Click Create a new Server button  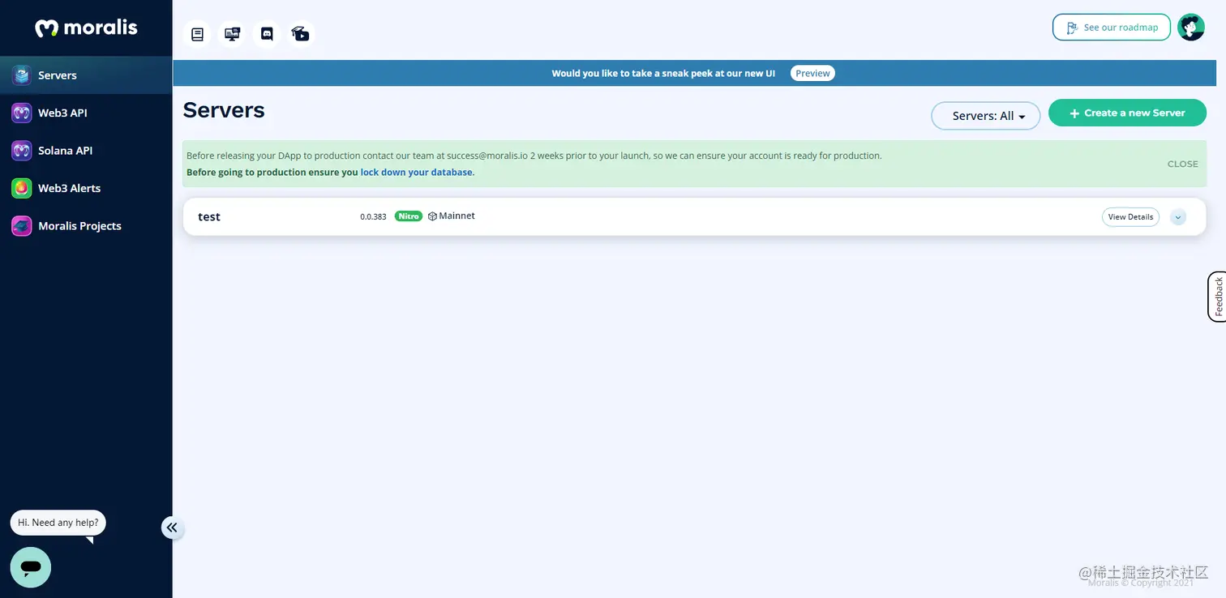coord(1127,113)
